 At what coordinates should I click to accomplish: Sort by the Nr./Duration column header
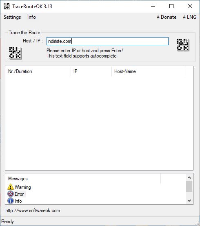click(38, 71)
